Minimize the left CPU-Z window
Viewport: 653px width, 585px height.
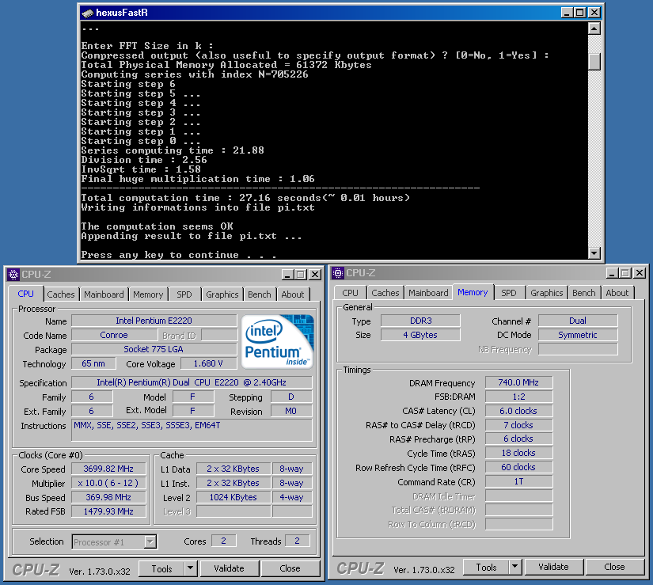pos(287,275)
